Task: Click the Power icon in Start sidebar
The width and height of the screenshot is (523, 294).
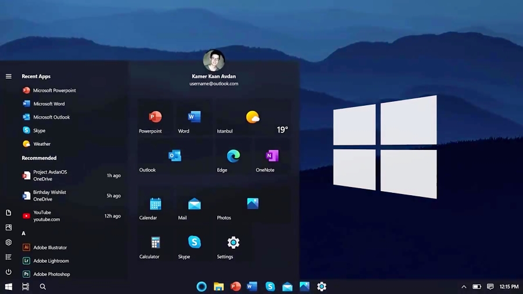Action: [x=9, y=272]
